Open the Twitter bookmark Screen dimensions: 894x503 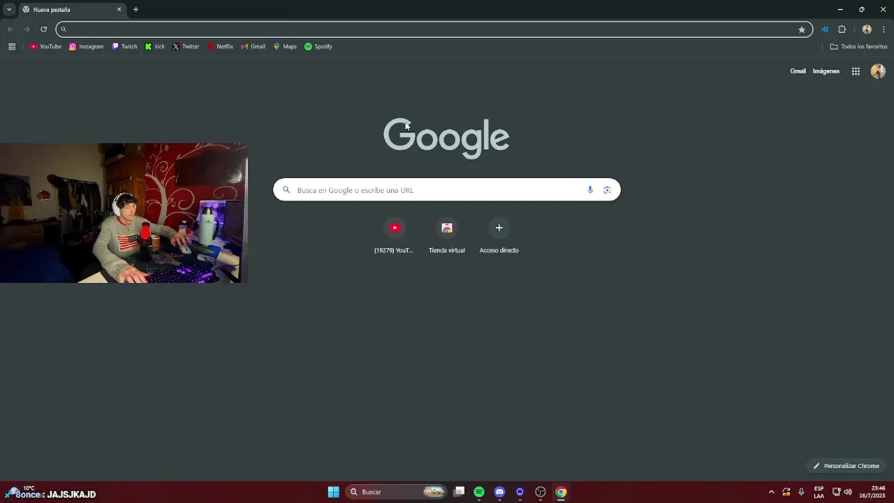tap(186, 47)
